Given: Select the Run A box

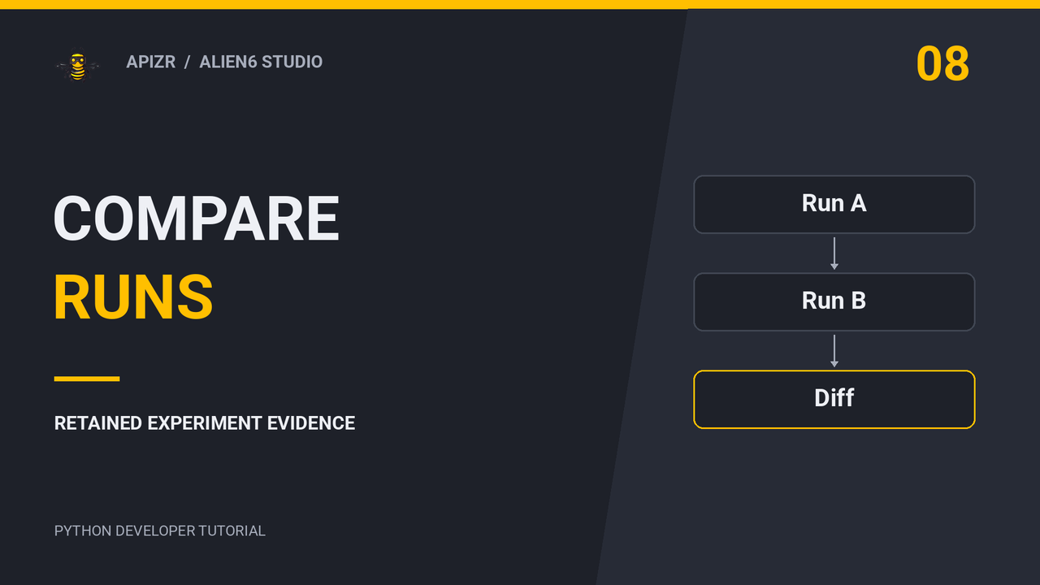Looking at the screenshot, I should 834,204.
